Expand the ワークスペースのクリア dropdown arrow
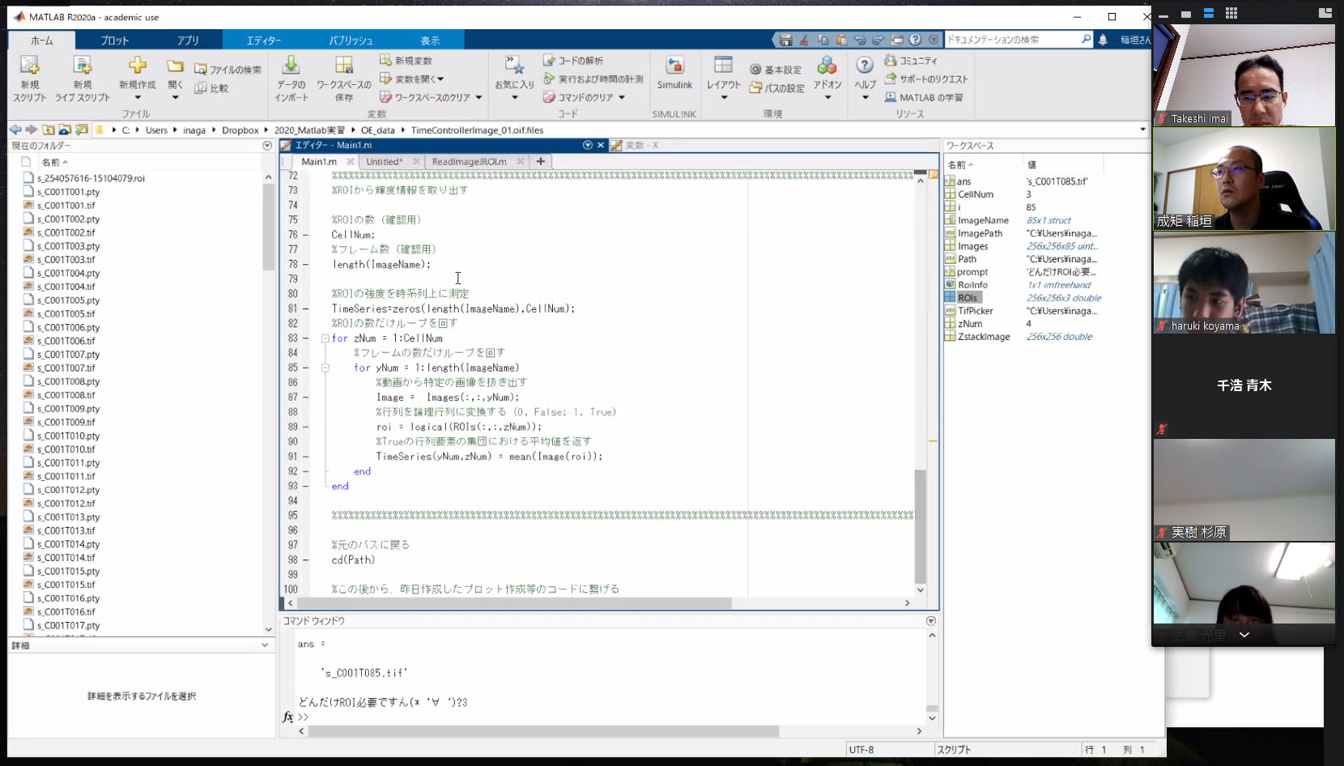 479,98
